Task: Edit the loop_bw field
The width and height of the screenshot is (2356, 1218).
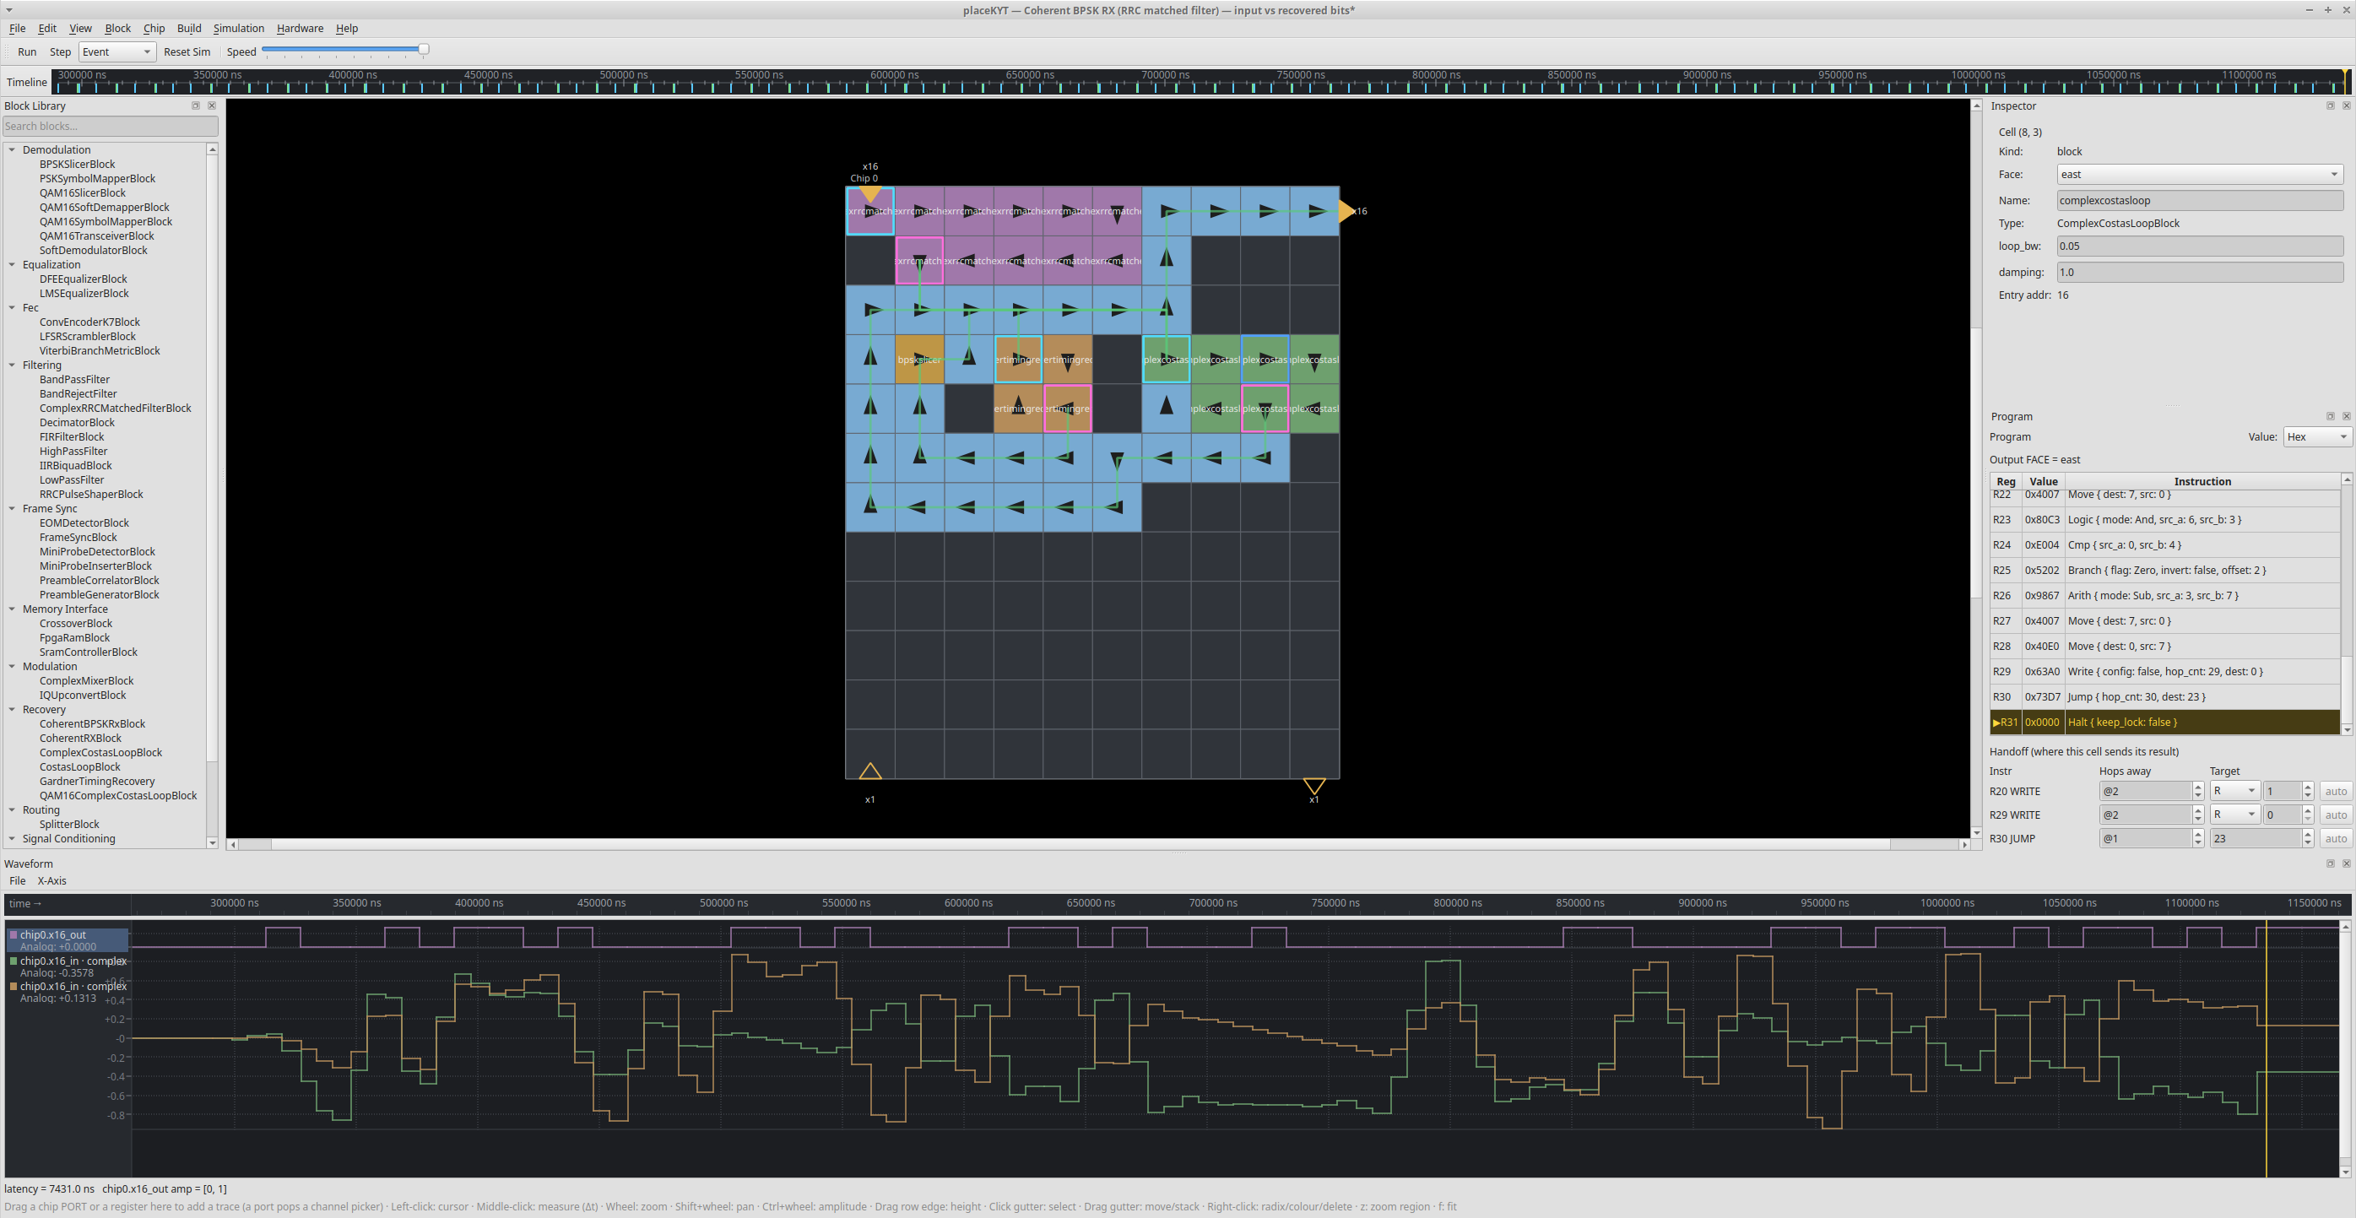Action: tap(2200, 246)
